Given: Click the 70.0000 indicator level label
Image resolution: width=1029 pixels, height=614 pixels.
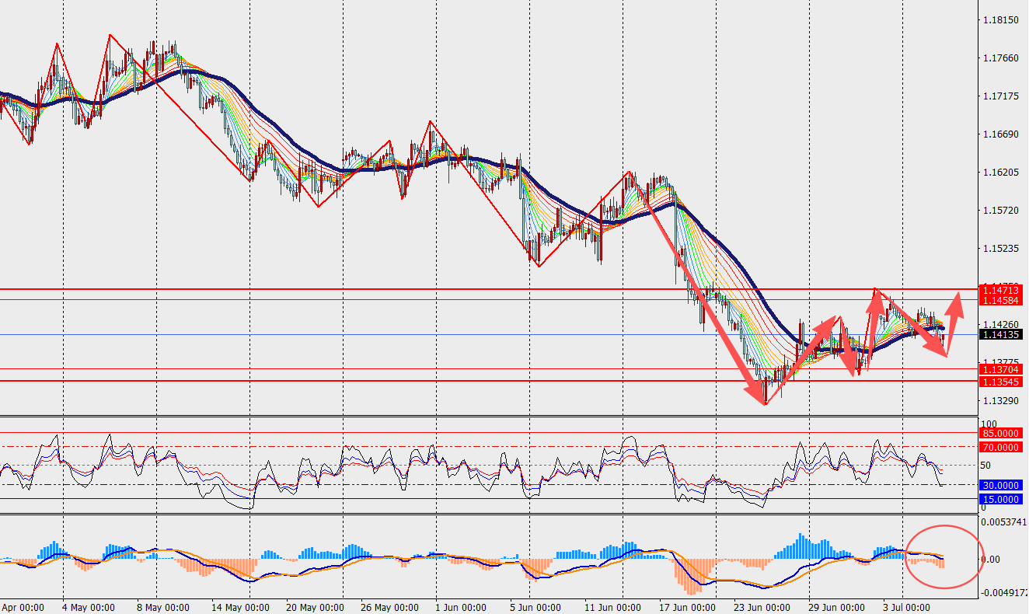Looking at the screenshot, I should pos(999,447).
